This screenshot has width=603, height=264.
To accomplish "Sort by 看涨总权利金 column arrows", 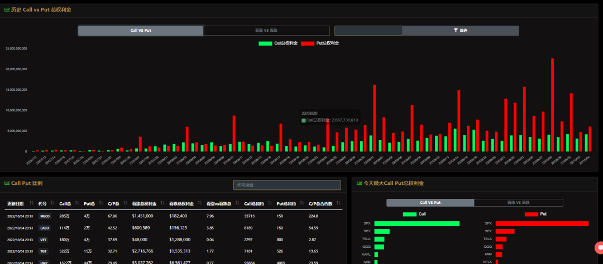I will coord(162,203).
